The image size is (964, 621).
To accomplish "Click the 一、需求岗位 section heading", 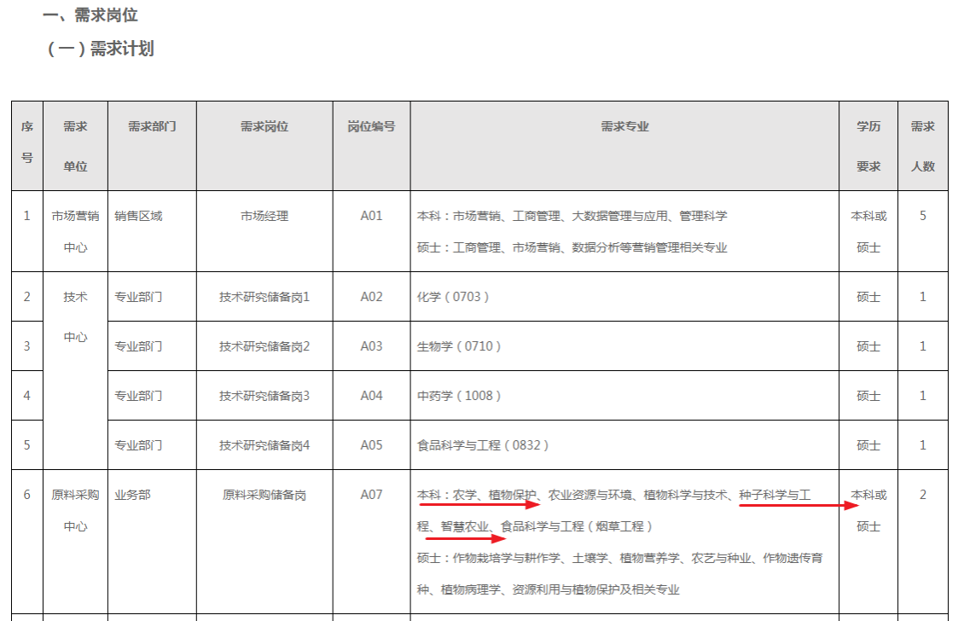I will [x=90, y=15].
